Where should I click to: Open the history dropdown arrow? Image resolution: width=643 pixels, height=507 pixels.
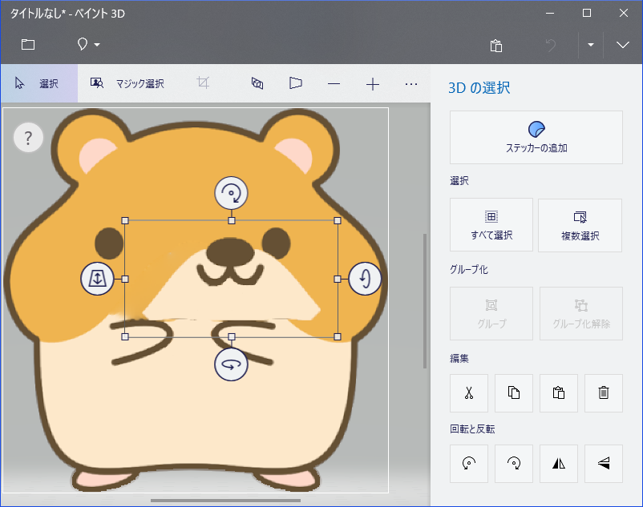click(x=591, y=45)
